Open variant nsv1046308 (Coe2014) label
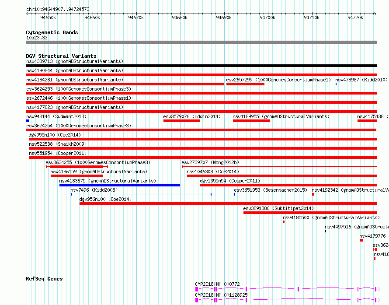 213,172
